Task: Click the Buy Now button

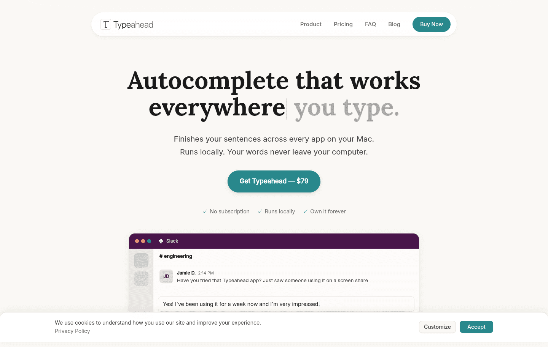Action: 432,24
